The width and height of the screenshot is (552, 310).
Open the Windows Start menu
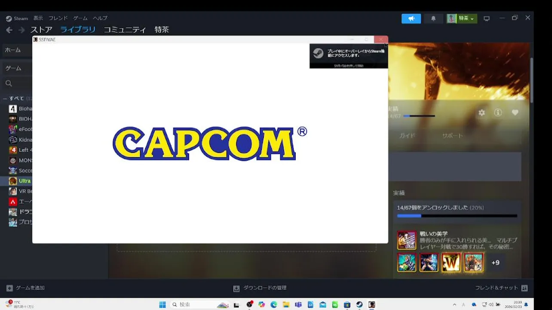163,304
